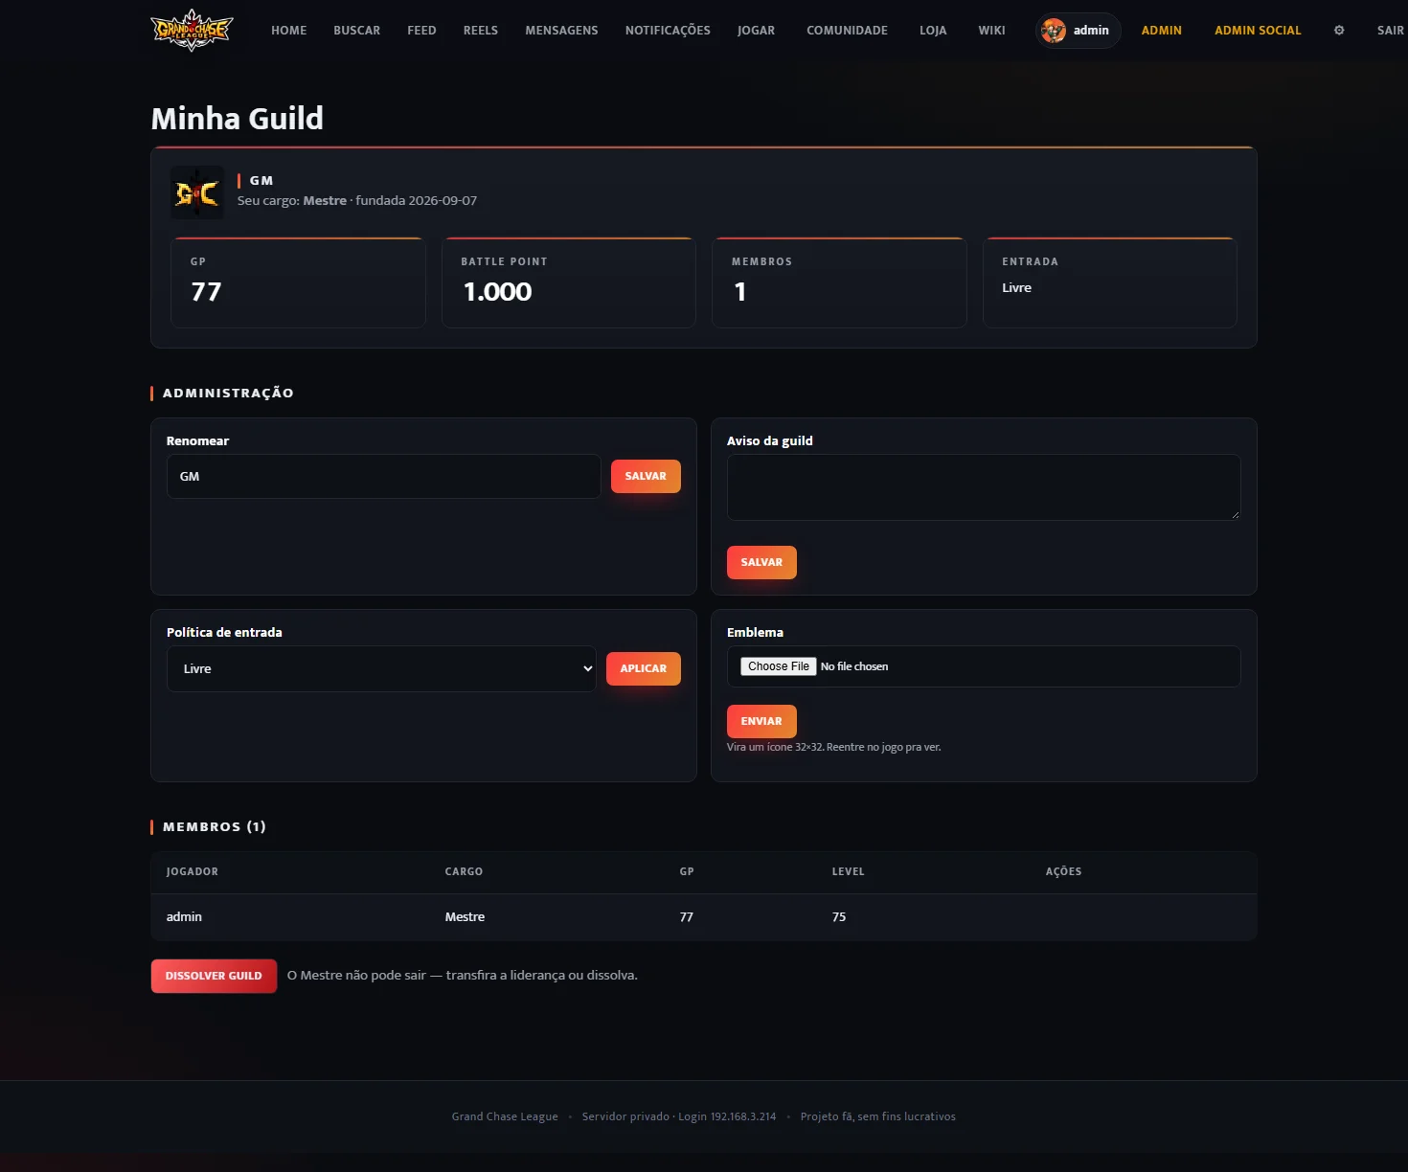
Task: Focus the Renomear guild name field
Action: pos(384,476)
